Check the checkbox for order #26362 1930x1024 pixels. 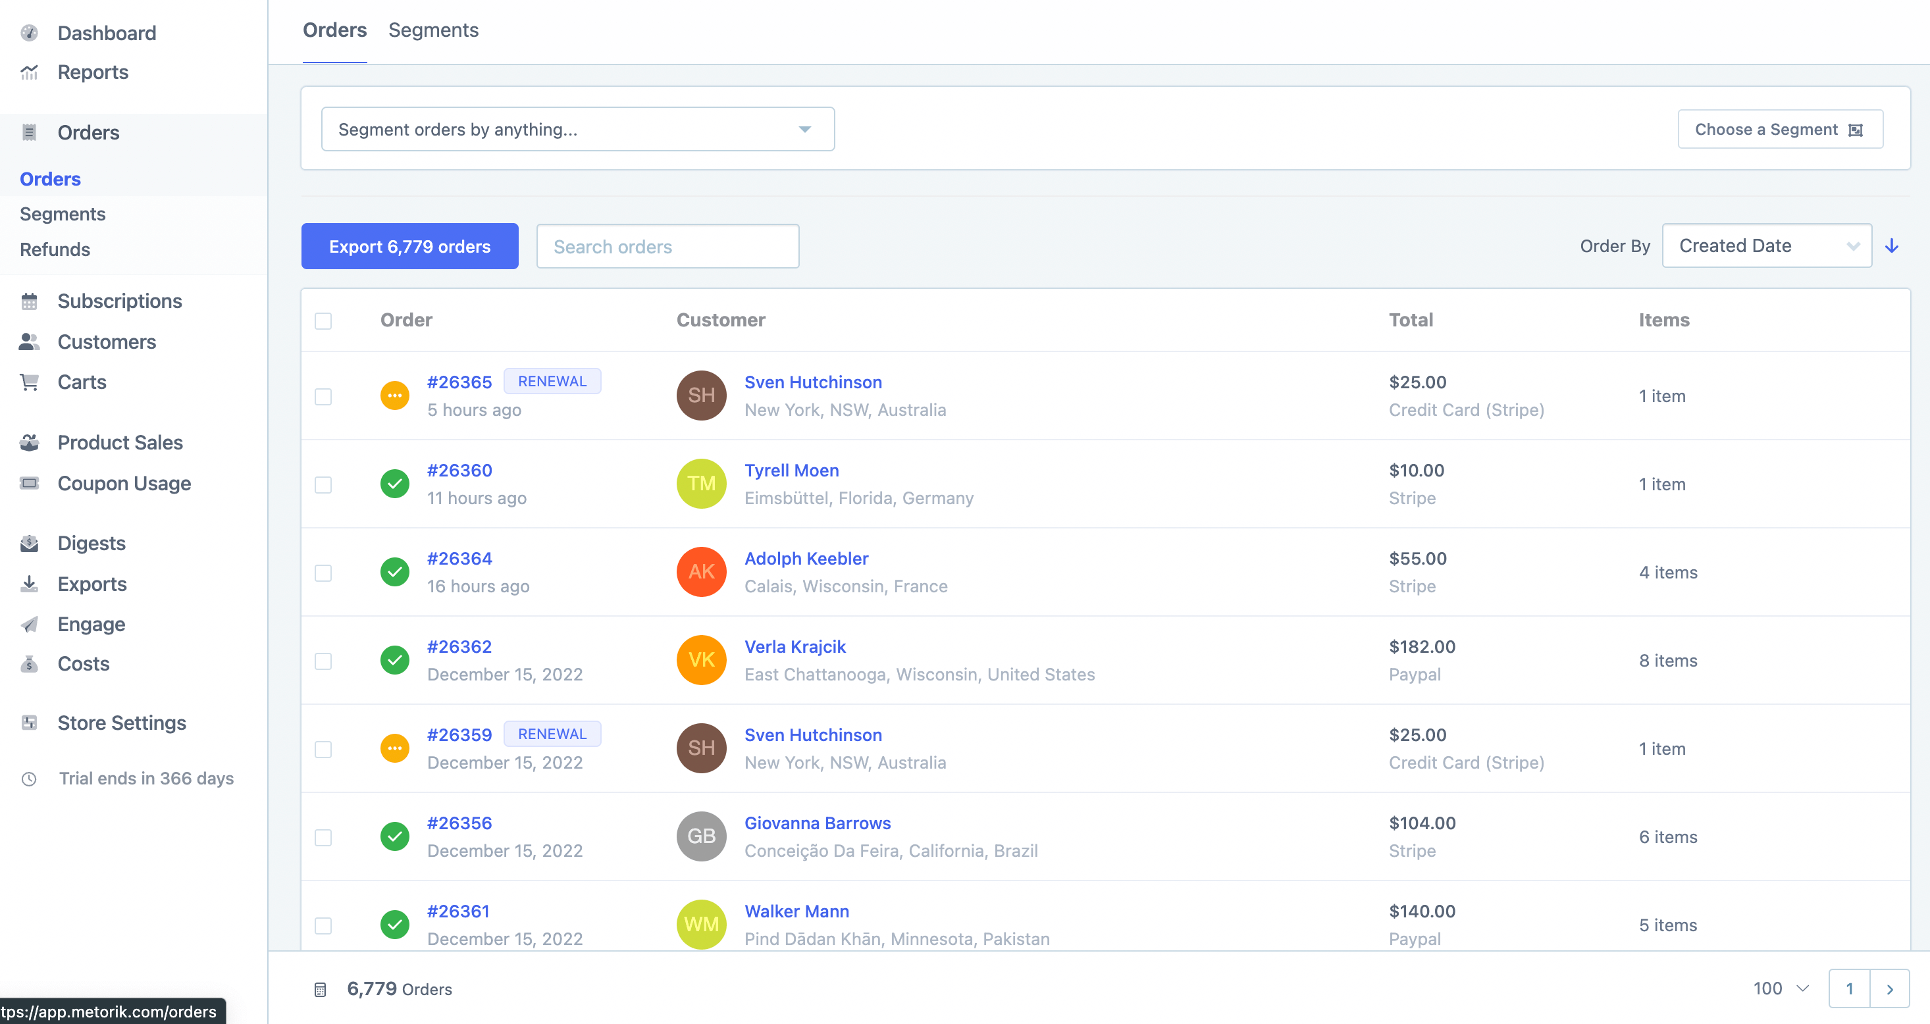pyautogui.click(x=324, y=661)
